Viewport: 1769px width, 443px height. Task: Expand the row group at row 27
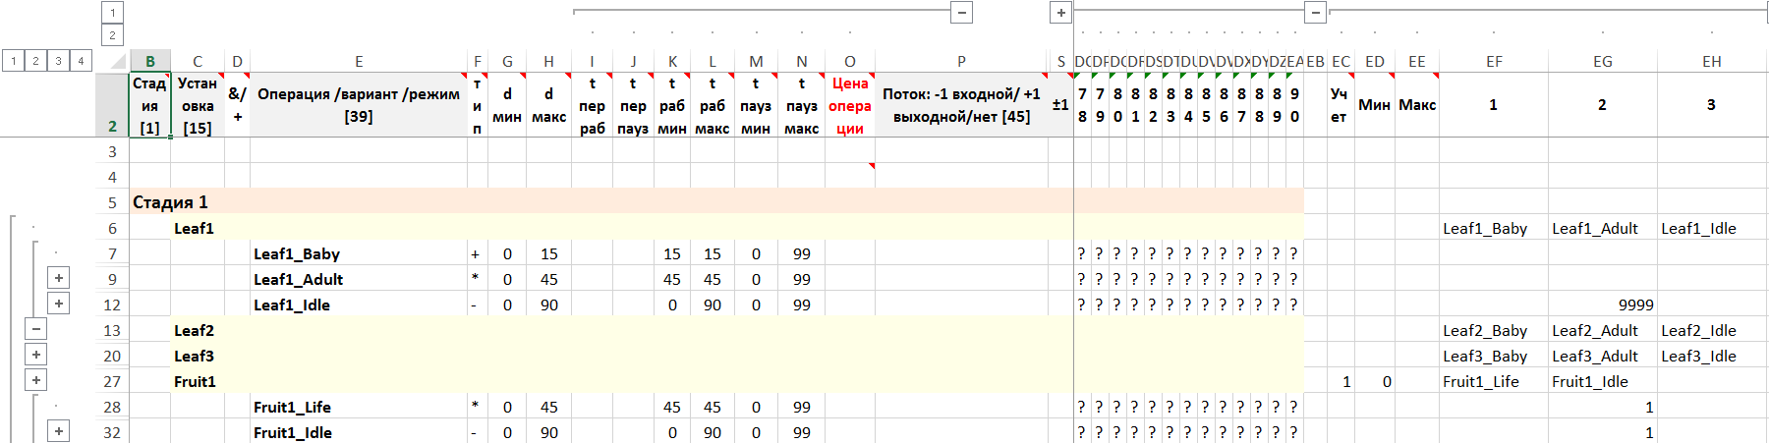(x=36, y=381)
